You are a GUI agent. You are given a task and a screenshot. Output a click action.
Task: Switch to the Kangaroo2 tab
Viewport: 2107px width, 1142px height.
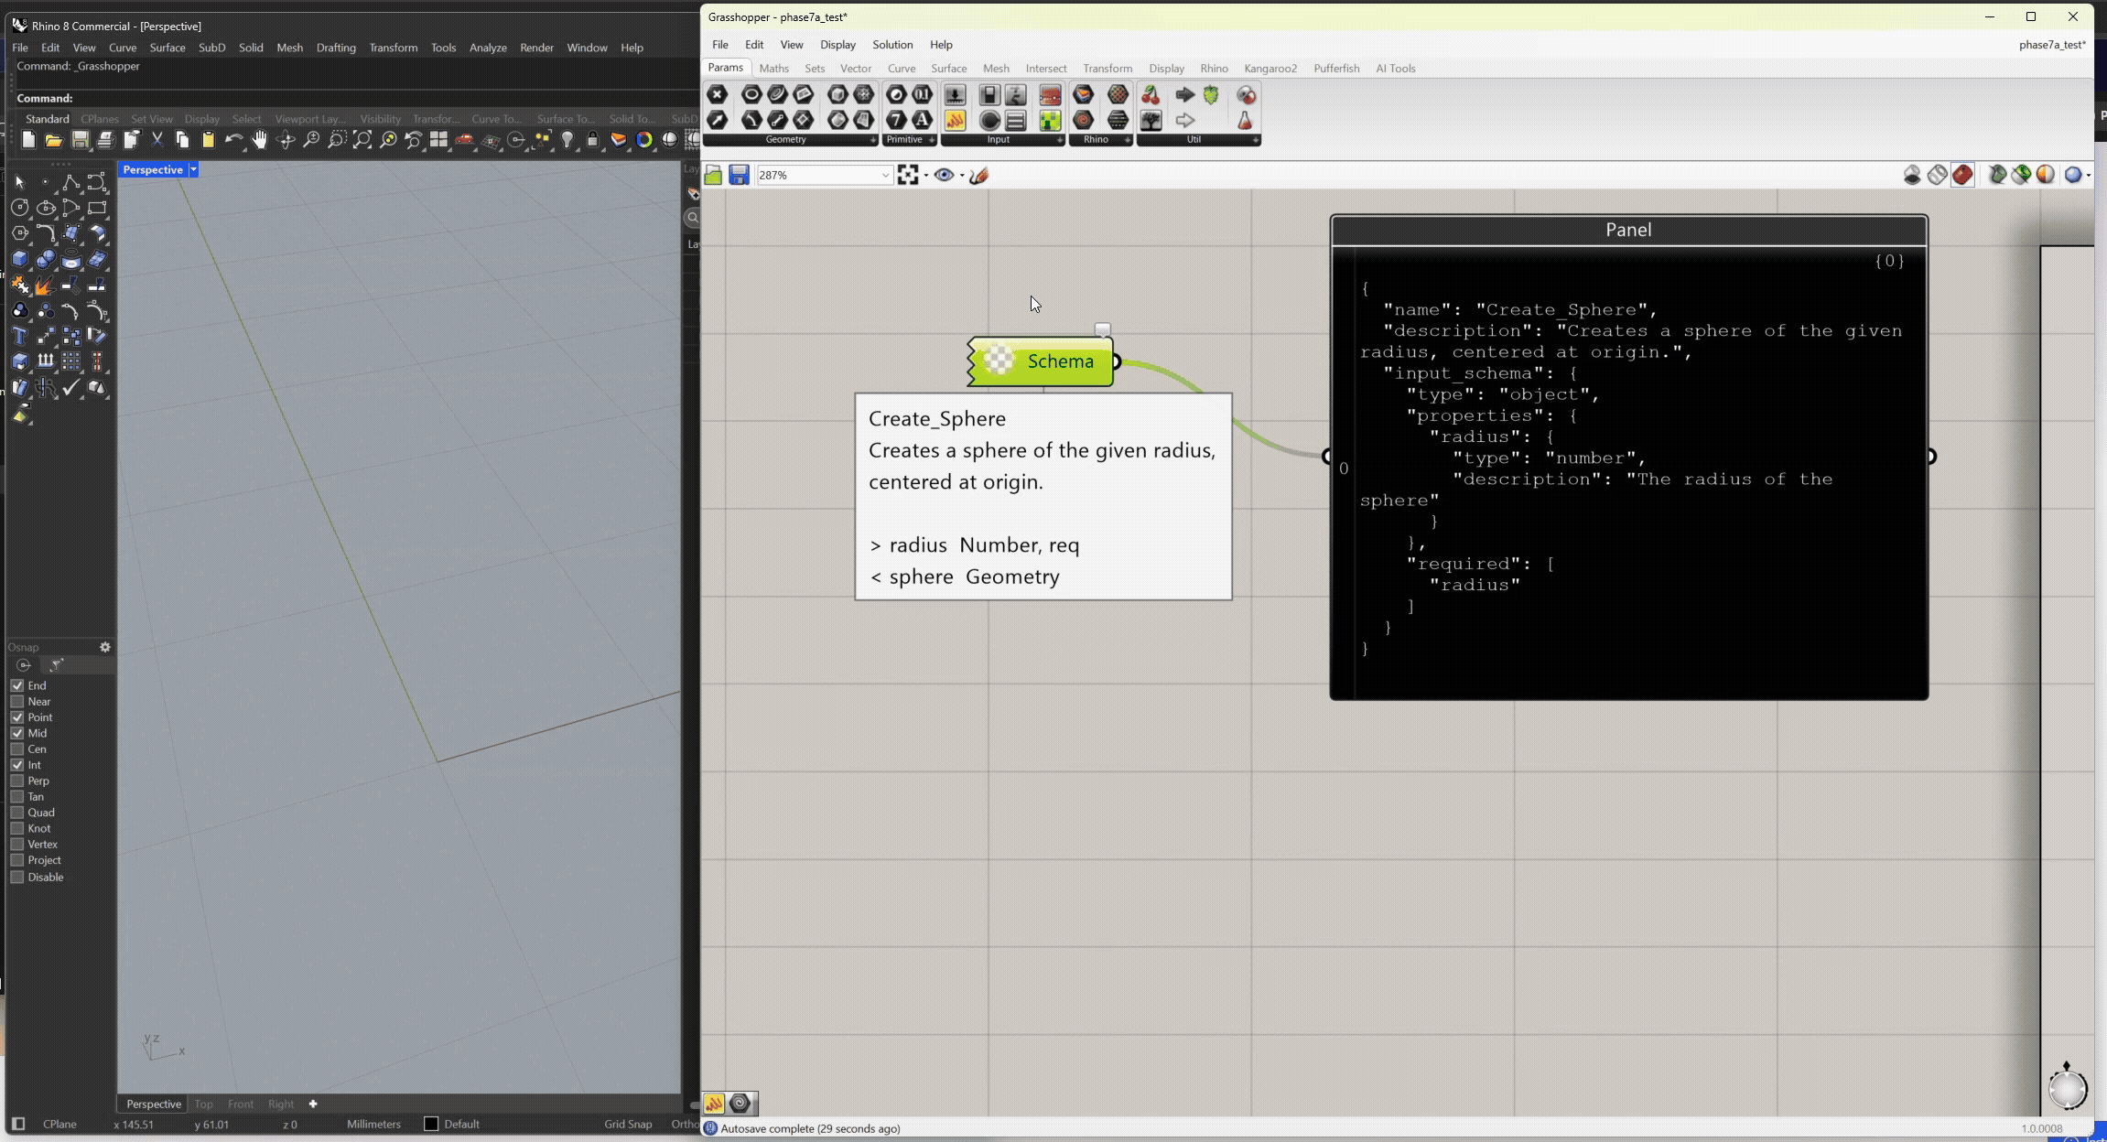[x=1270, y=69]
